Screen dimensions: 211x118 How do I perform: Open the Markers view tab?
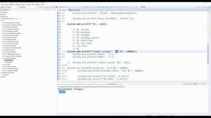(61, 85)
